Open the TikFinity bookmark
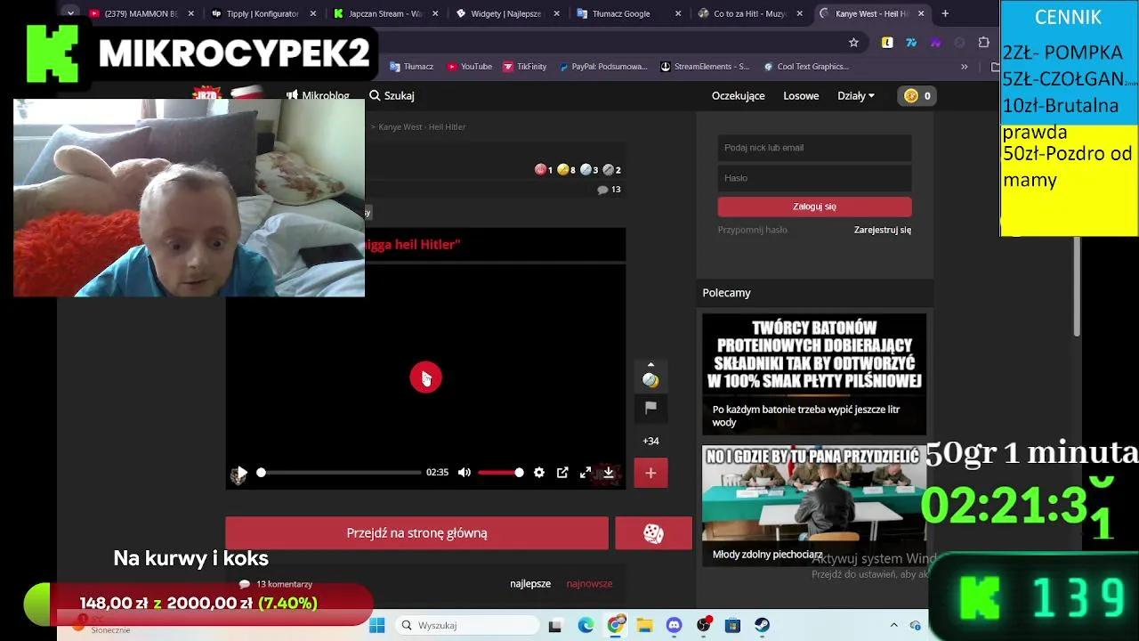 coord(525,67)
